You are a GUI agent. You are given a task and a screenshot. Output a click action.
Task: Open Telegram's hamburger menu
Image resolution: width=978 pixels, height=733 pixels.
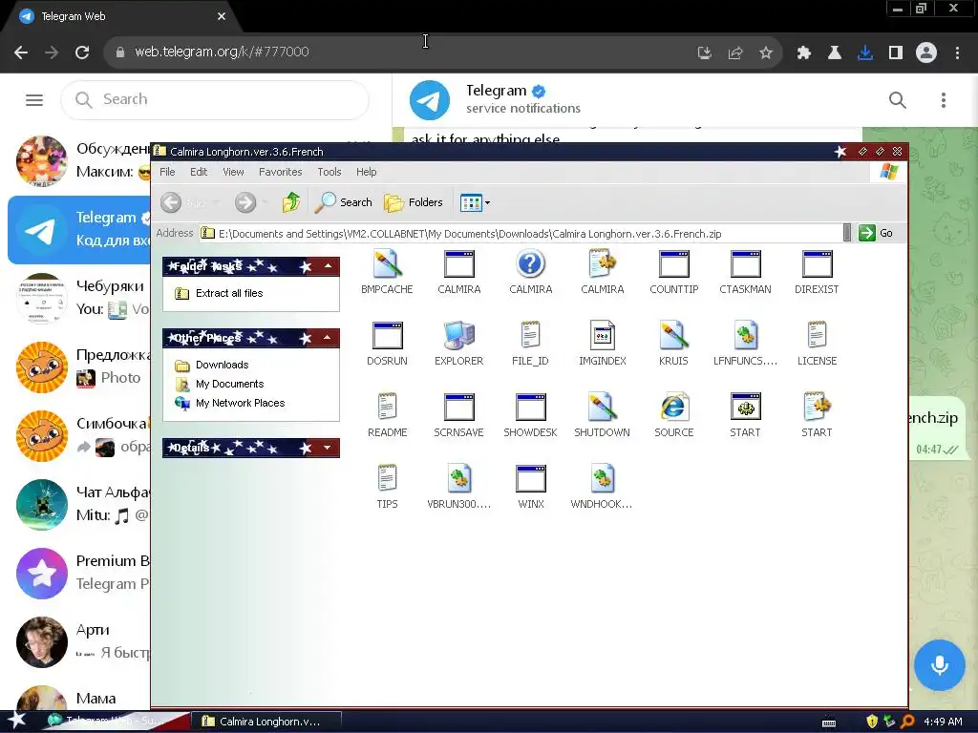(x=34, y=99)
